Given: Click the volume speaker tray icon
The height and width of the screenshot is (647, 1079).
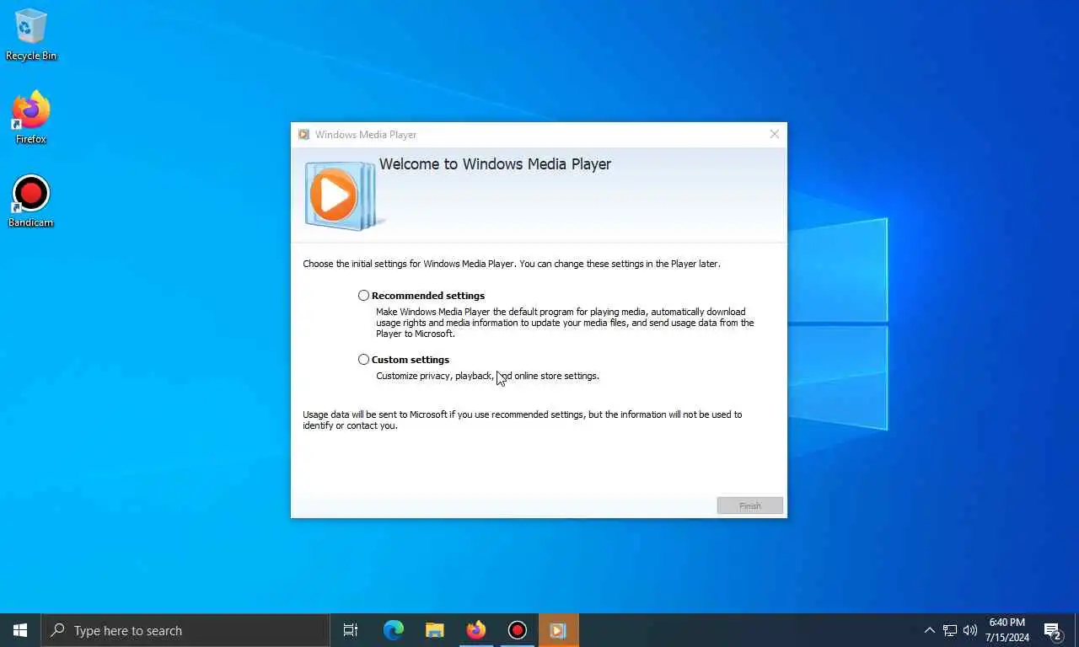Looking at the screenshot, I should (x=970, y=630).
